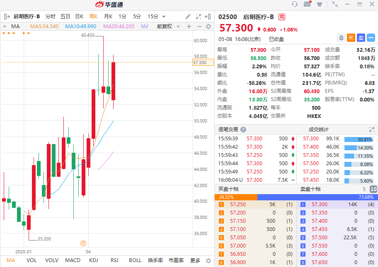Viewport: 378px width, 267px height.
Task: Select the BOLL indicator
Action: pyautogui.click(x=135, y=260)
